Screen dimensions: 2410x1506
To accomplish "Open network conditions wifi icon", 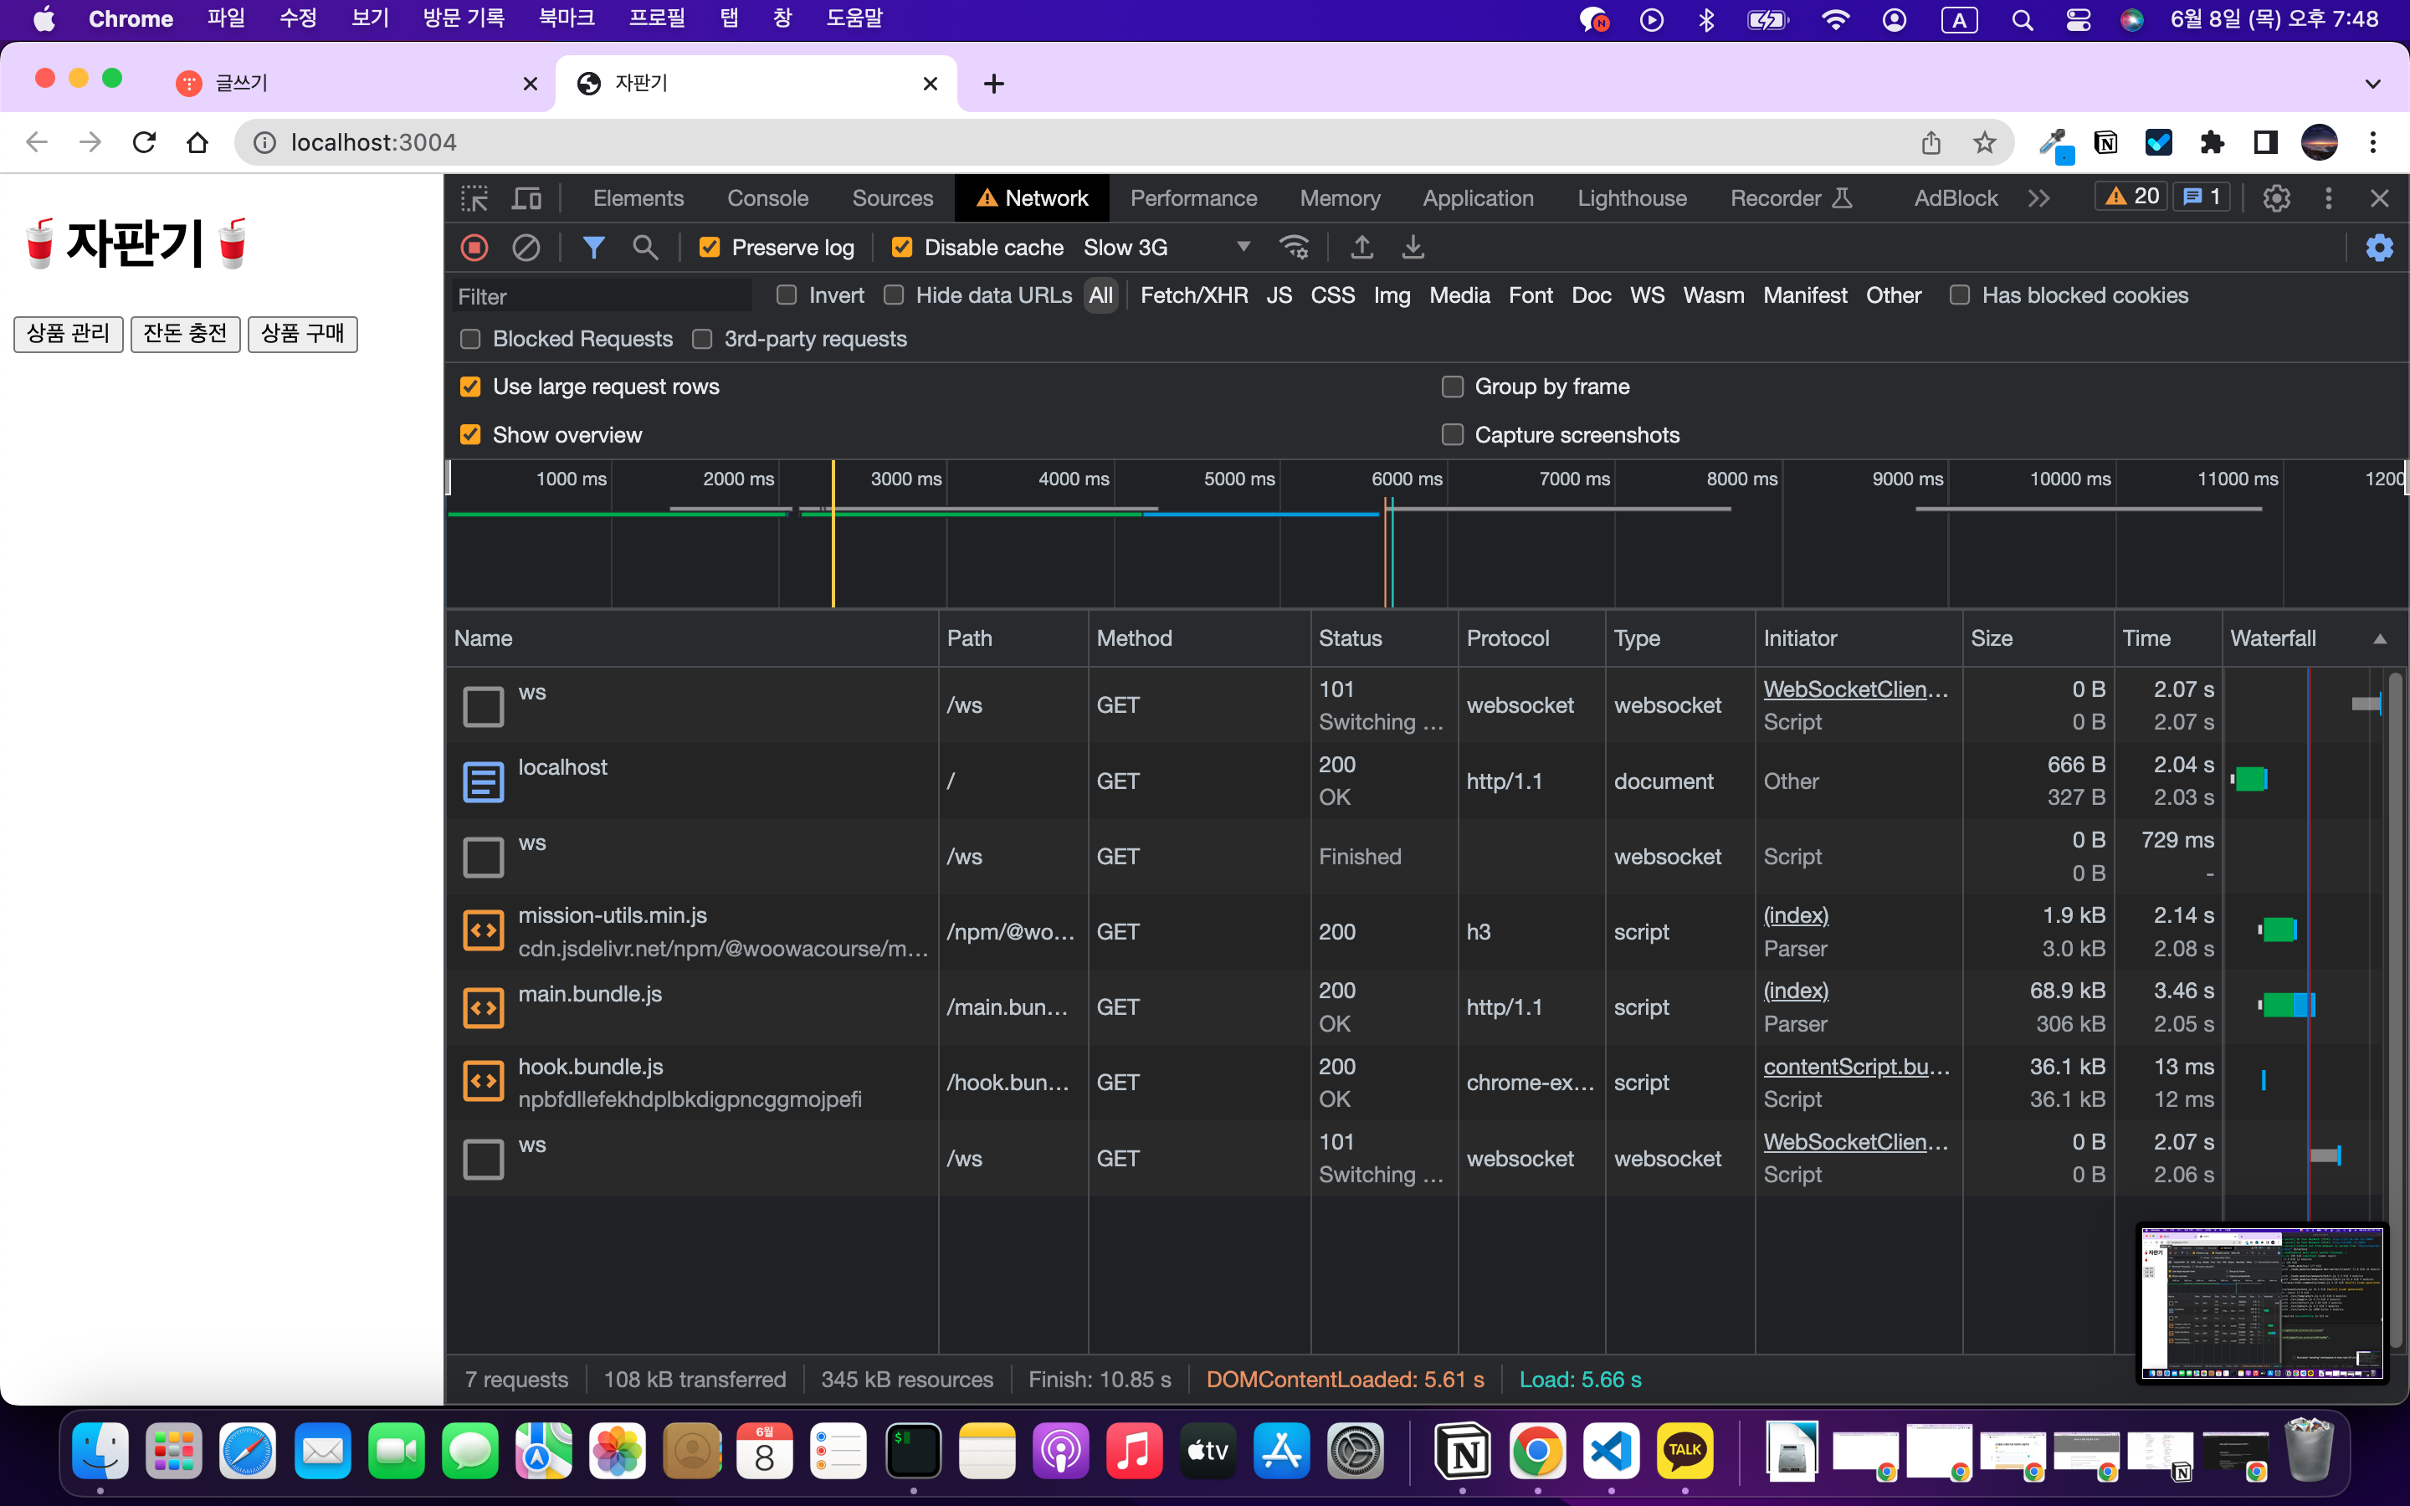I will [x=1294, y=247].
